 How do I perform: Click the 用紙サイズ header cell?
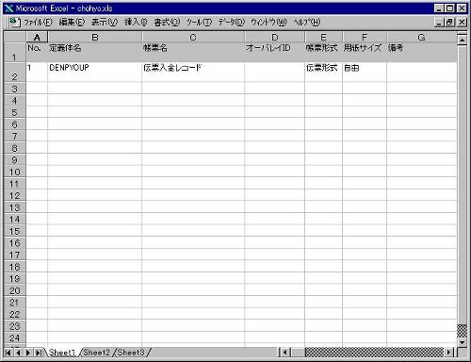coord(365,53)
